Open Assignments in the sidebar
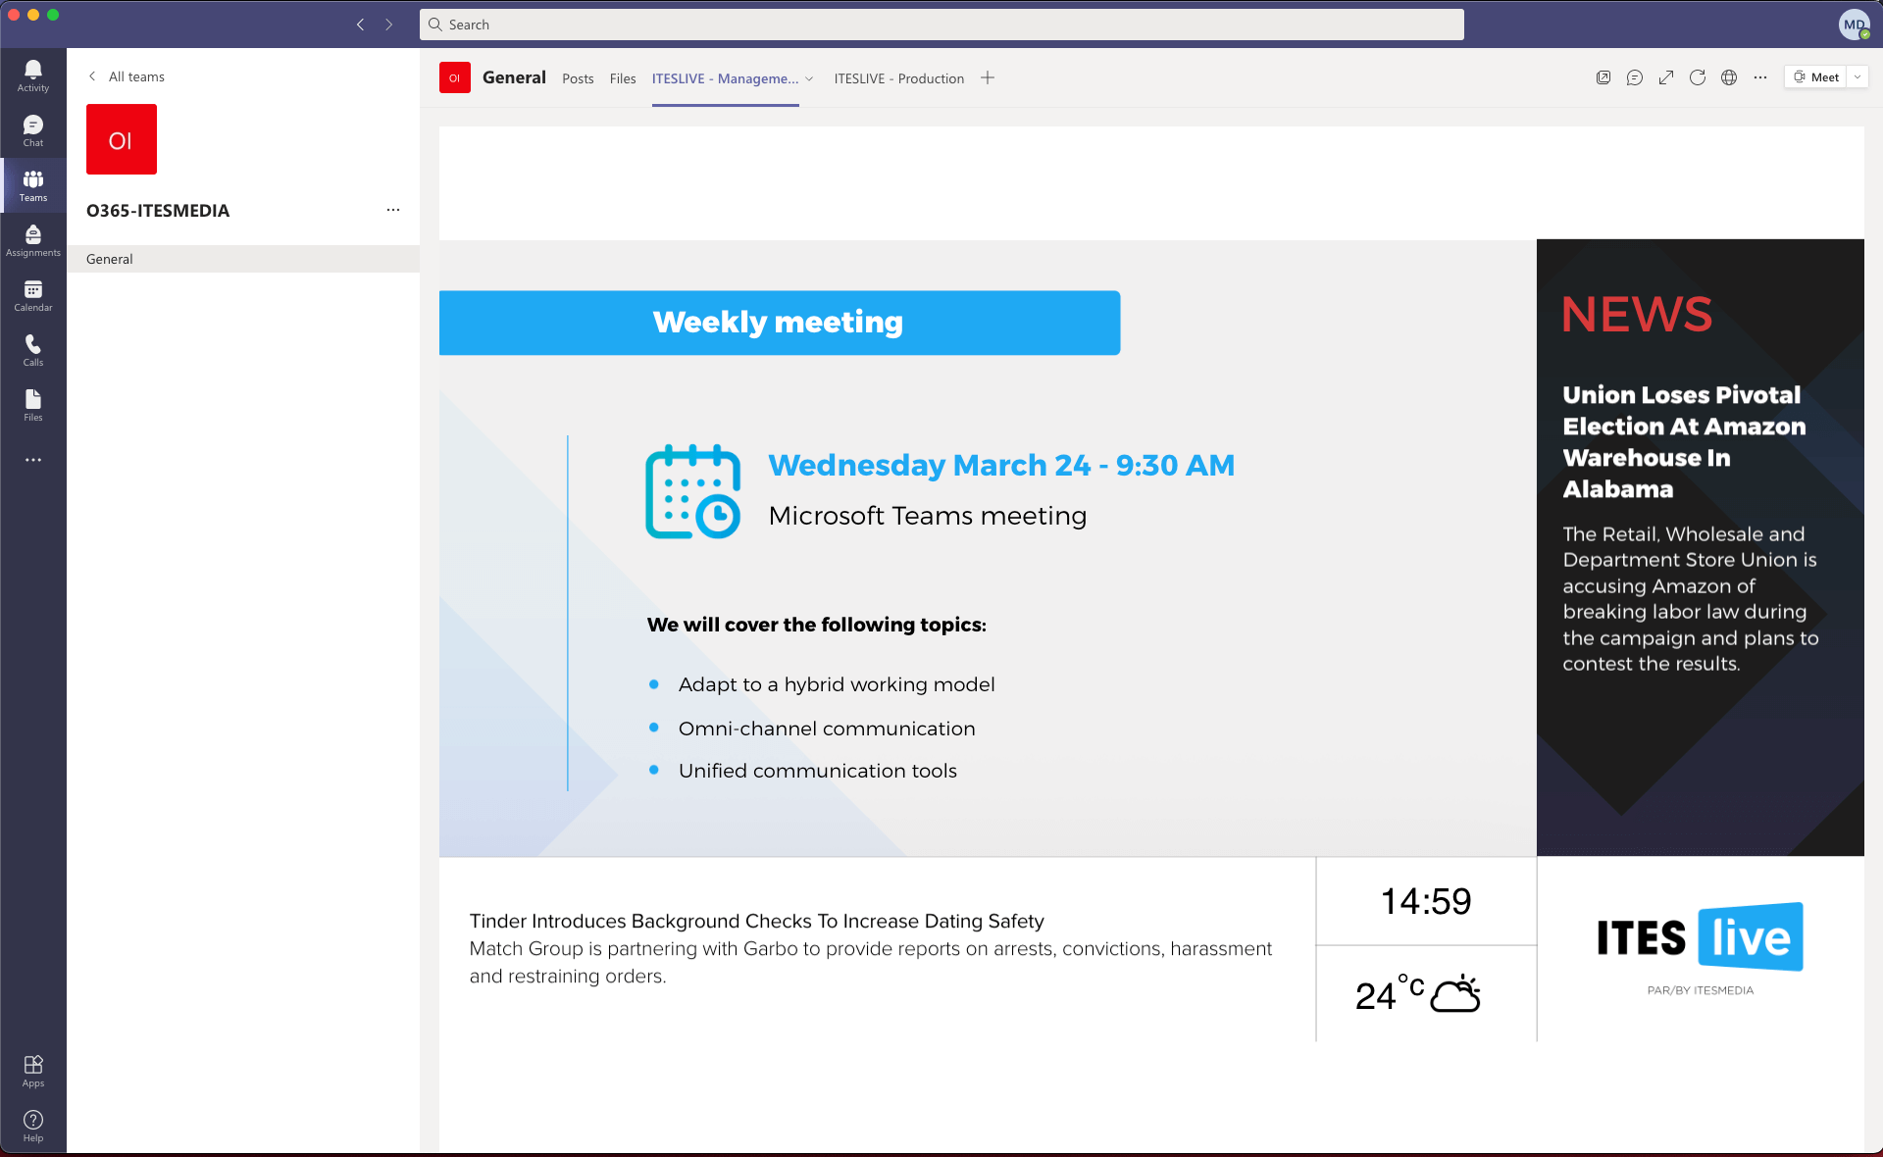The width and height of the screenshot is (1883, 1157). (x=33, y=240)
